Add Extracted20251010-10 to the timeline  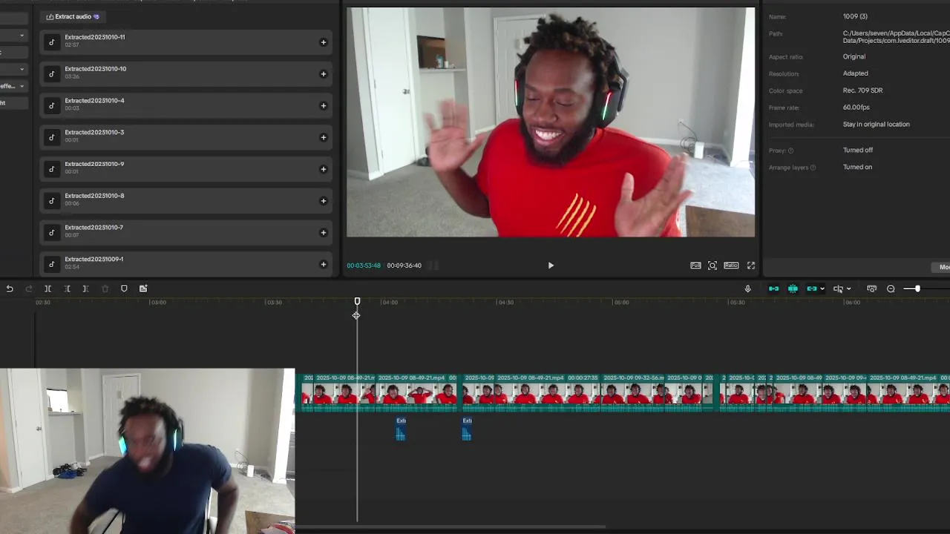click(323, 74)
